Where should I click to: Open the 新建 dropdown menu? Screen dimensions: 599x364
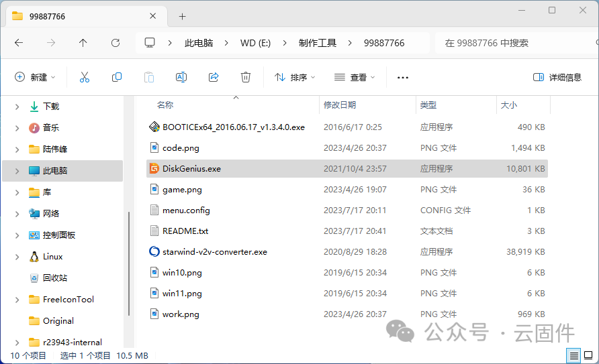[x=35, y=77]
